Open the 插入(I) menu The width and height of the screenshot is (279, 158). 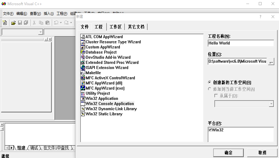[49, 14]
